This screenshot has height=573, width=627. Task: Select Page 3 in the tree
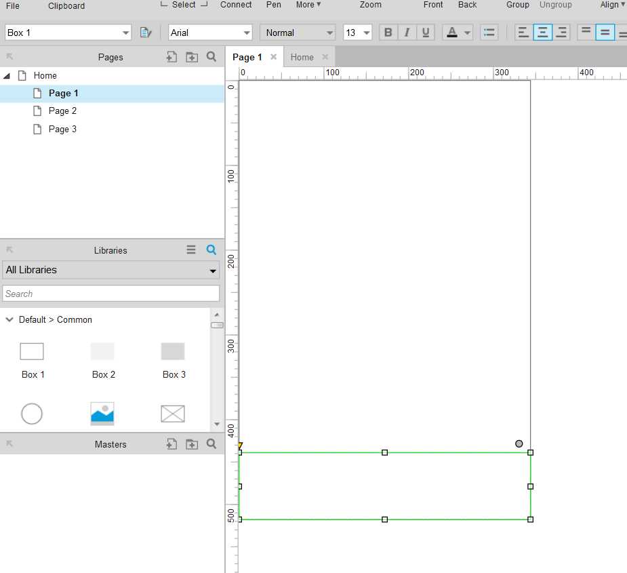coord(62,129)
